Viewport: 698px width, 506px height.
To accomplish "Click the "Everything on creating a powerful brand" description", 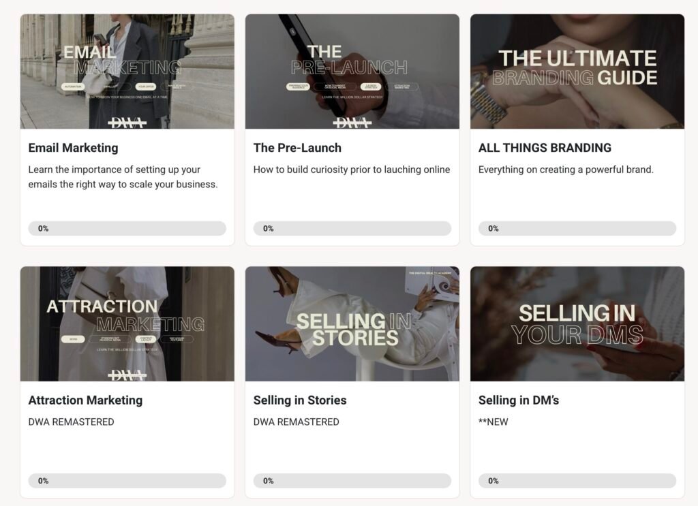I will tap(566, 170).
